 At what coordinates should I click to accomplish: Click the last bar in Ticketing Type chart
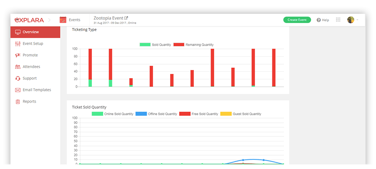274,68
